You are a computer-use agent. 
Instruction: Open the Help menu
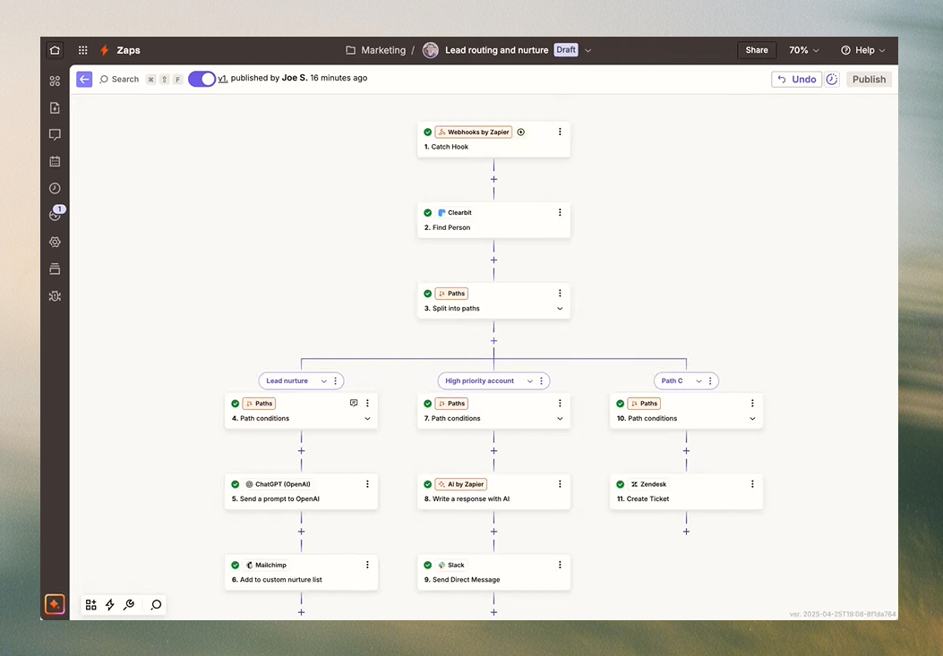coord(862,50)
